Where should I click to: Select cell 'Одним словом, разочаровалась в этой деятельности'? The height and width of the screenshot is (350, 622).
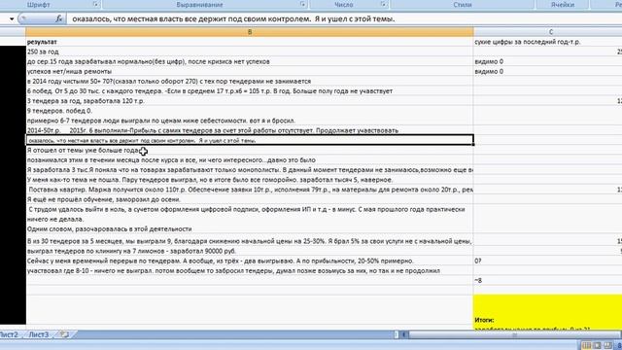250,229
